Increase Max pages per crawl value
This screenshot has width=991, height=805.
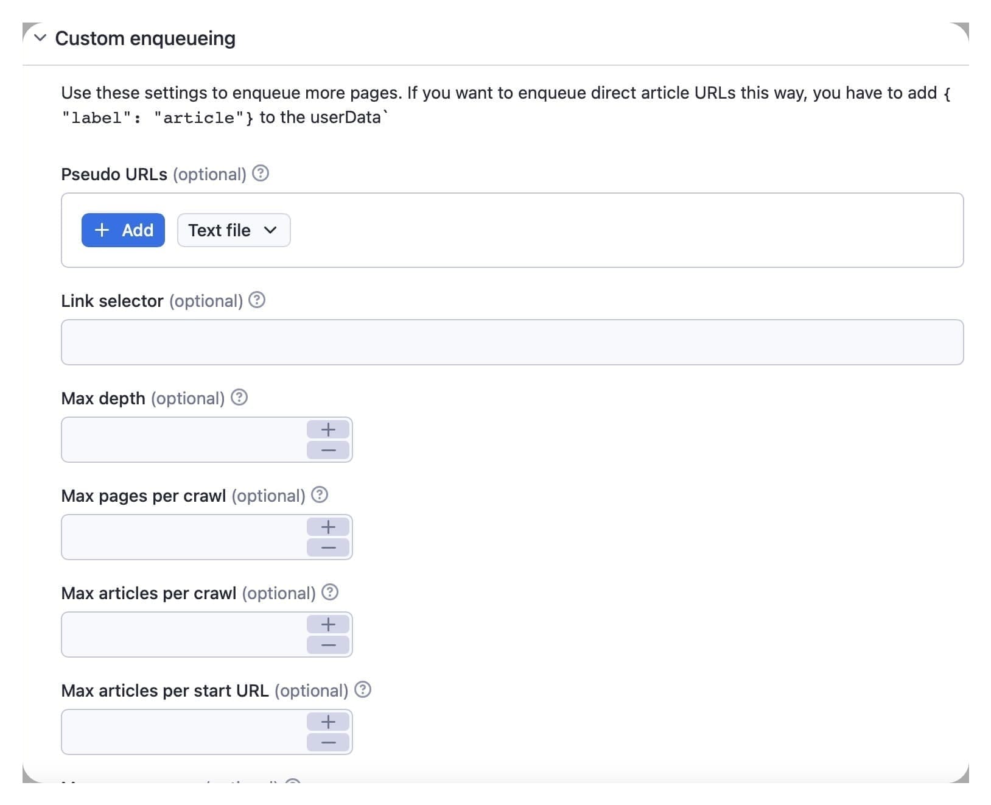click(327, 527)
